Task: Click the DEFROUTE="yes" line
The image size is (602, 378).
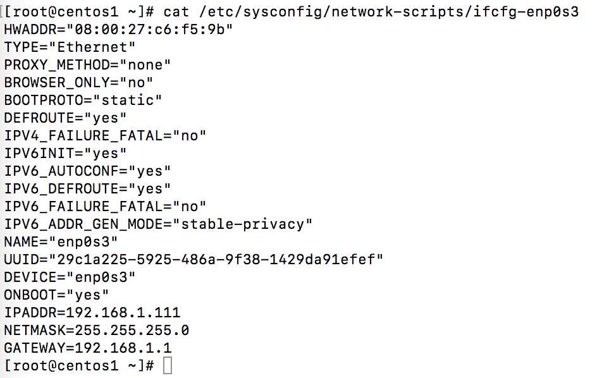Action: (x=65, y=118)
